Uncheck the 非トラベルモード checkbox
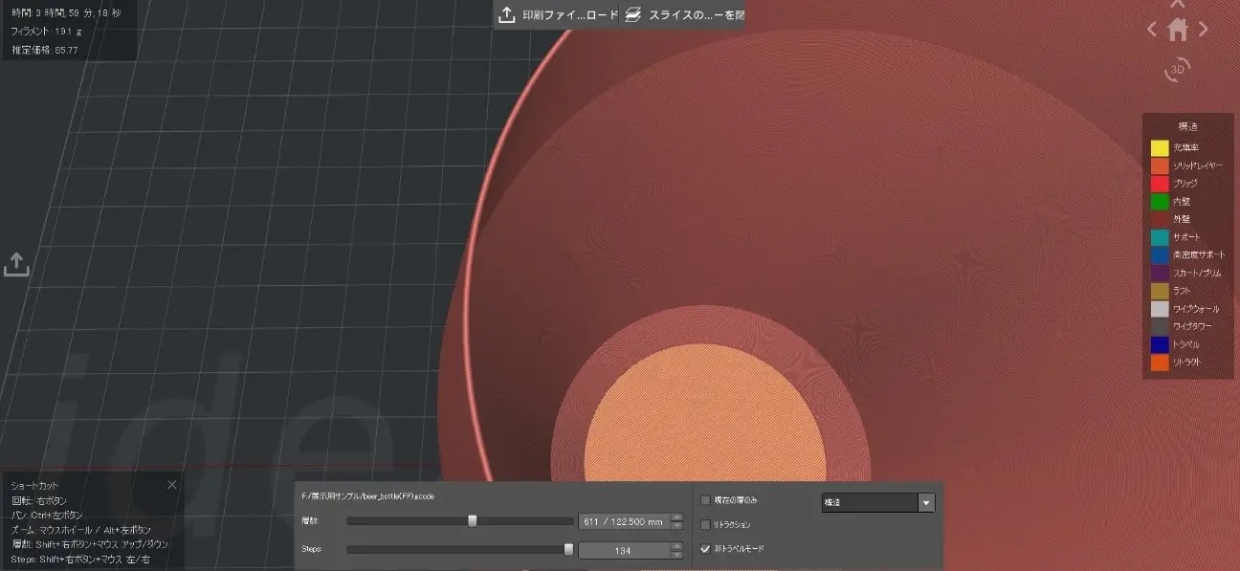Screen dimensions: 1240x571 [706, 549]
